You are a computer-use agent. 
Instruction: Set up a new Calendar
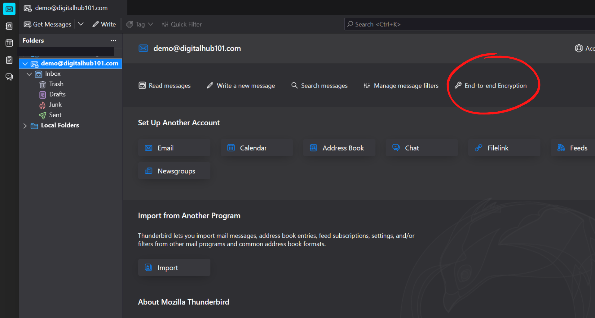click(257, 148)
